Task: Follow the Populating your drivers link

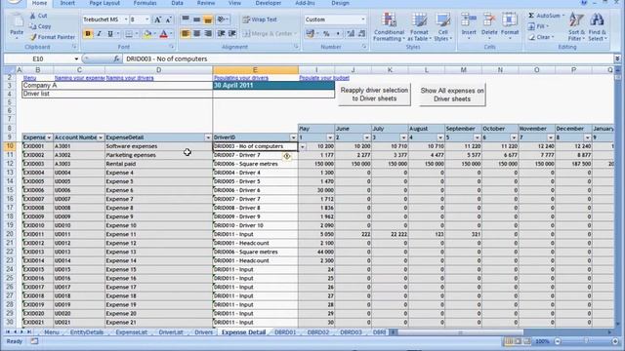Action: [241, 78]
